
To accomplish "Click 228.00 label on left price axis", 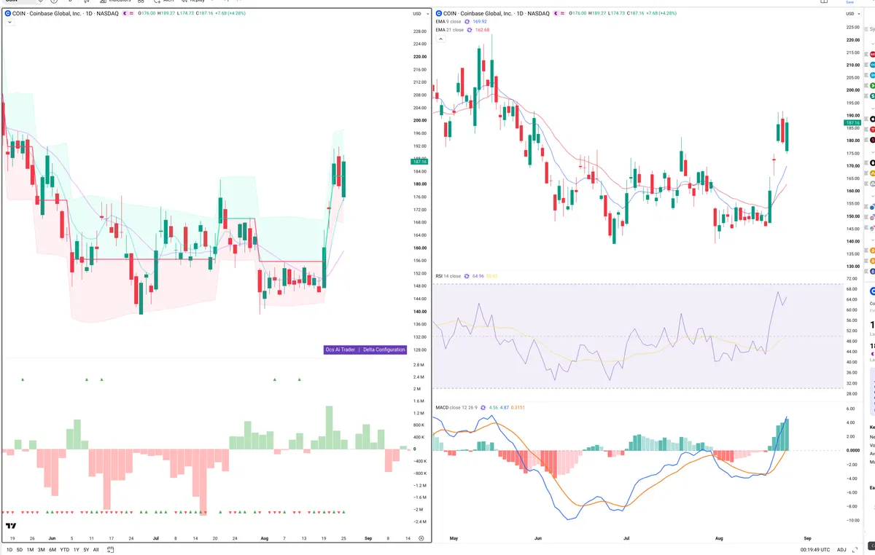I will click(419, 31).
